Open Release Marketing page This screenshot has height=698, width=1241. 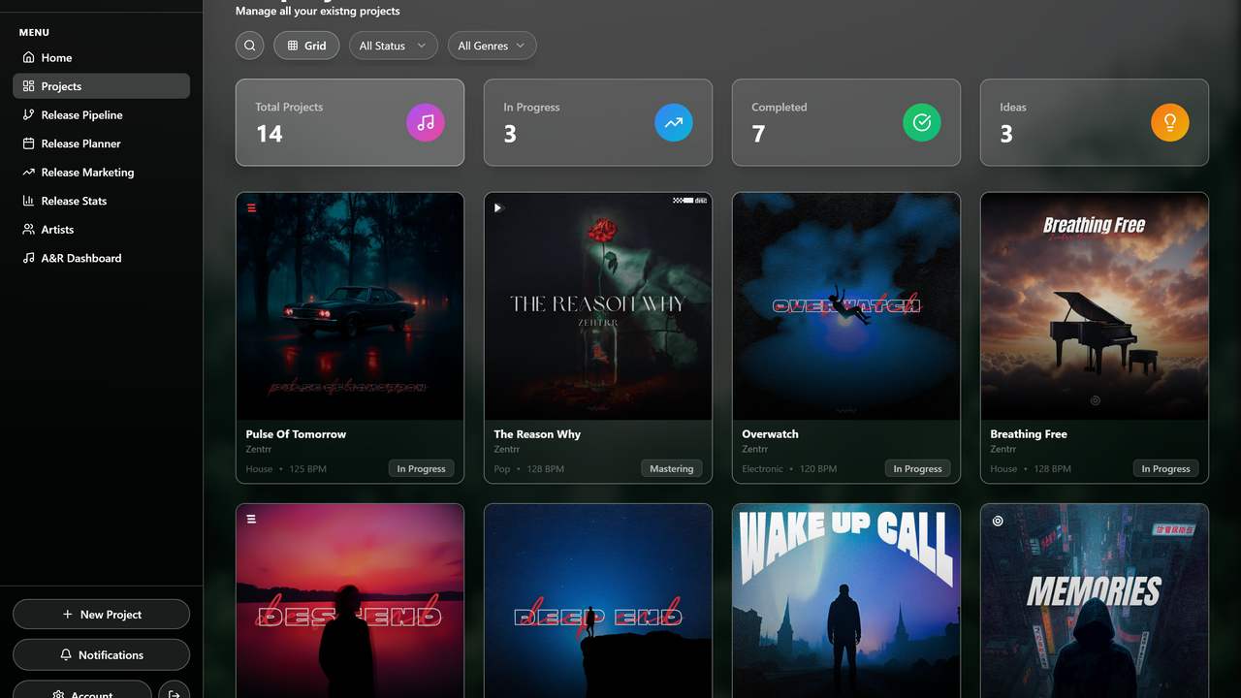tap(101, 172)
